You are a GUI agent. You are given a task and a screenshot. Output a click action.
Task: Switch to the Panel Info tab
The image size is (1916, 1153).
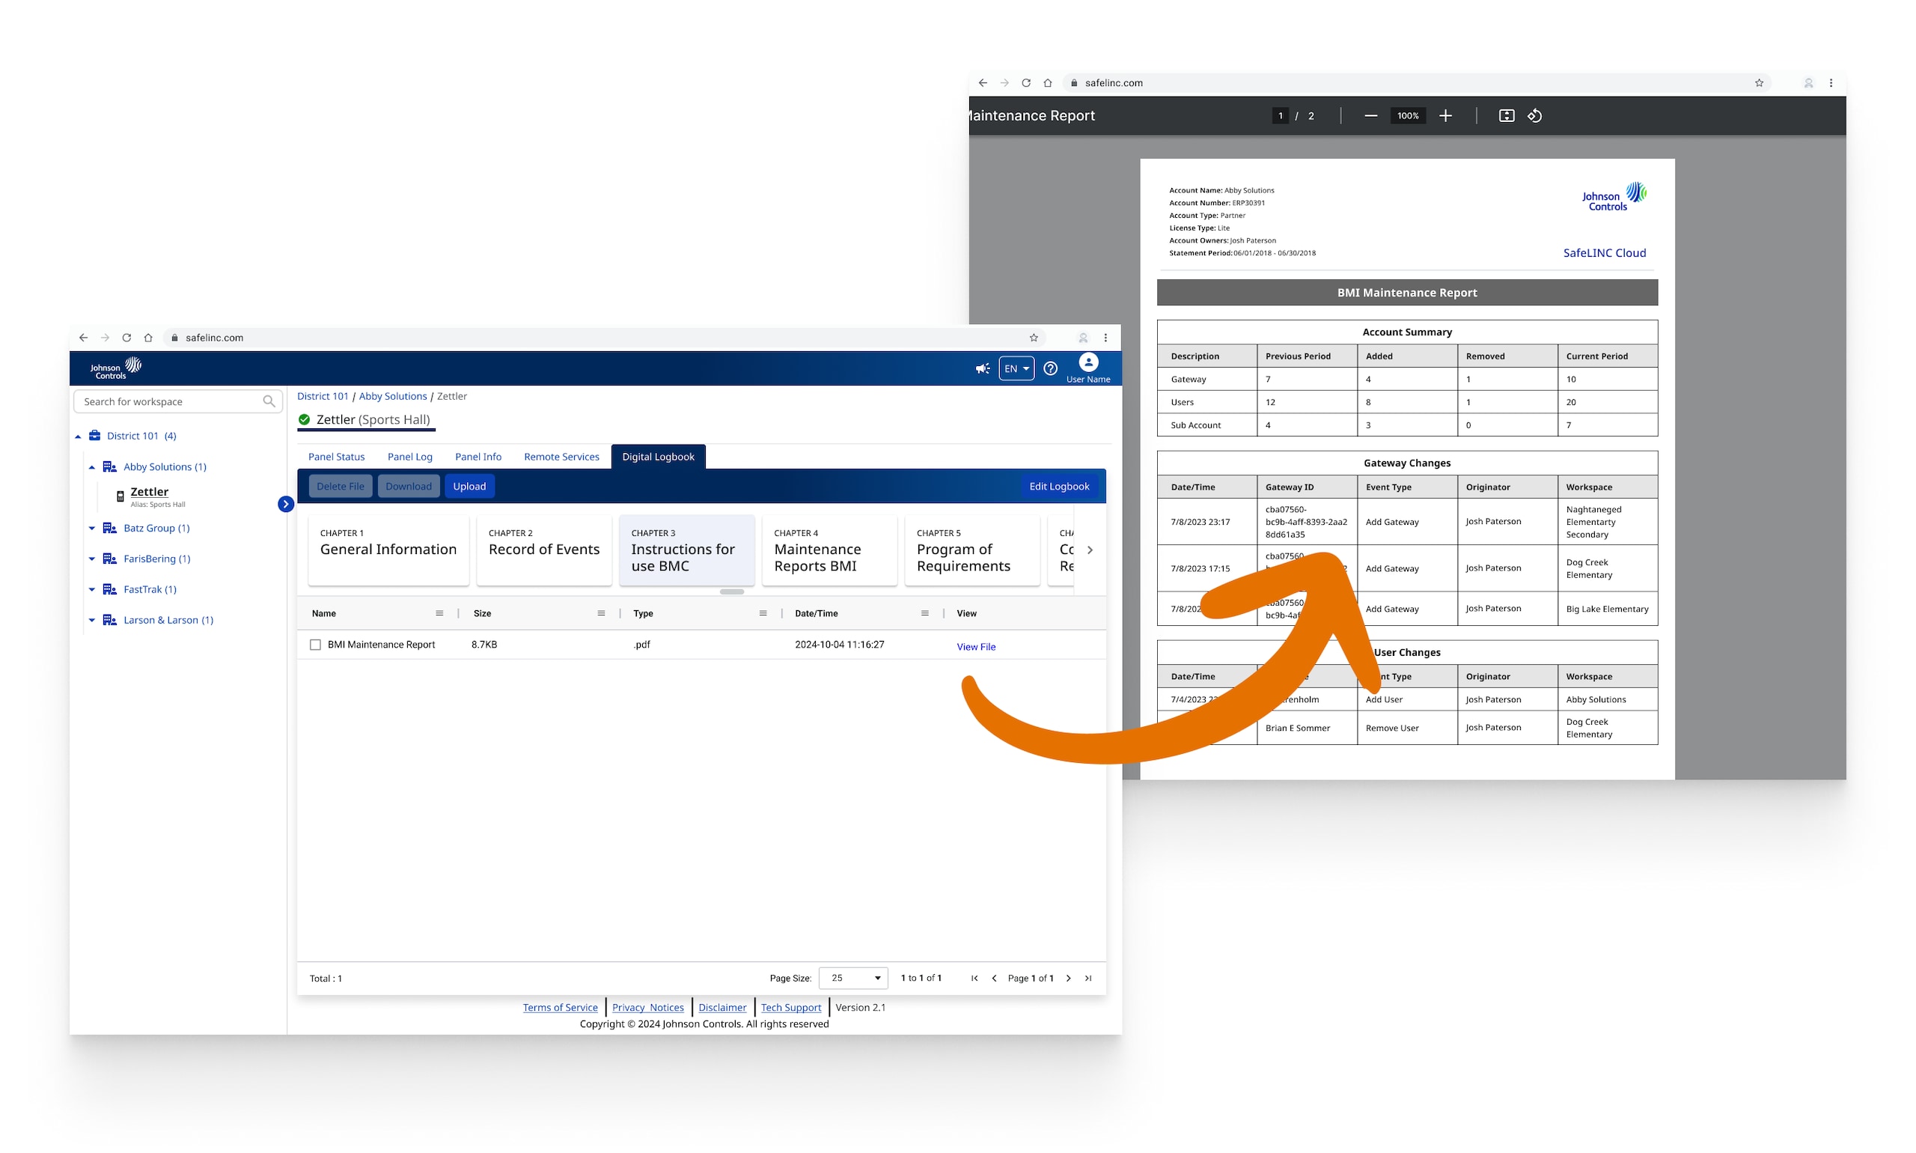478,457
